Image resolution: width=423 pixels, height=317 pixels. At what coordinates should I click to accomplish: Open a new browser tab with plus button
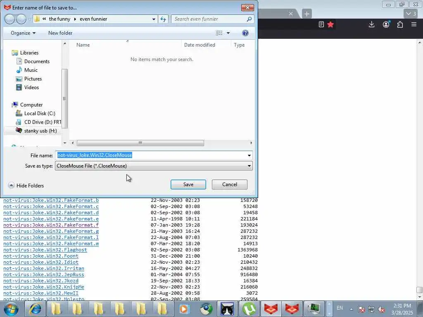click(x=307, y=14)
